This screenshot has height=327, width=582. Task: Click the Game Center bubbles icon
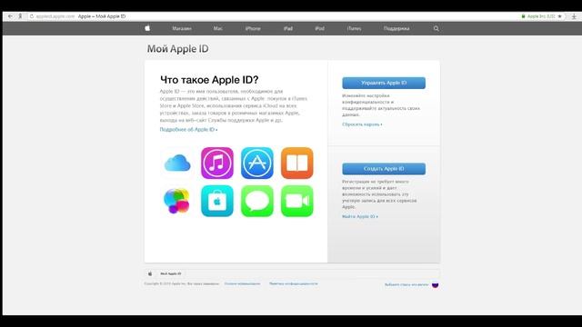point(177,201)
